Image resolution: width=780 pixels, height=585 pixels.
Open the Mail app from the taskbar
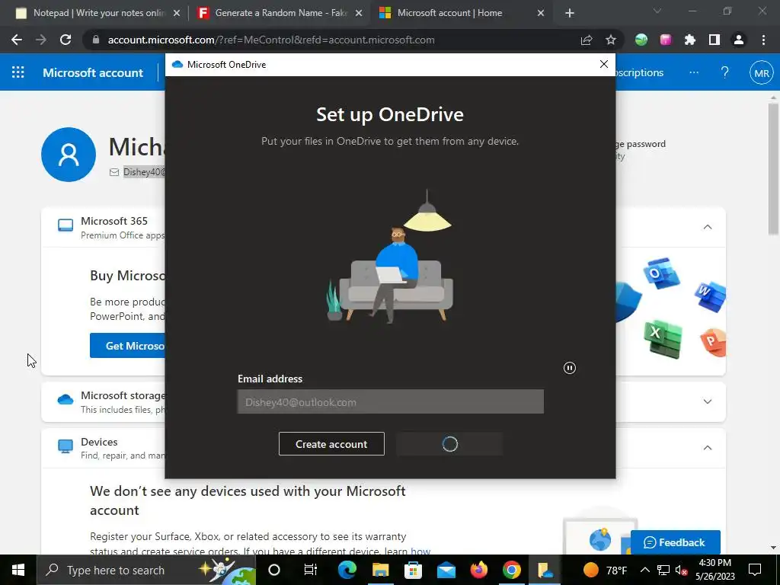click(x=446, y=570)
